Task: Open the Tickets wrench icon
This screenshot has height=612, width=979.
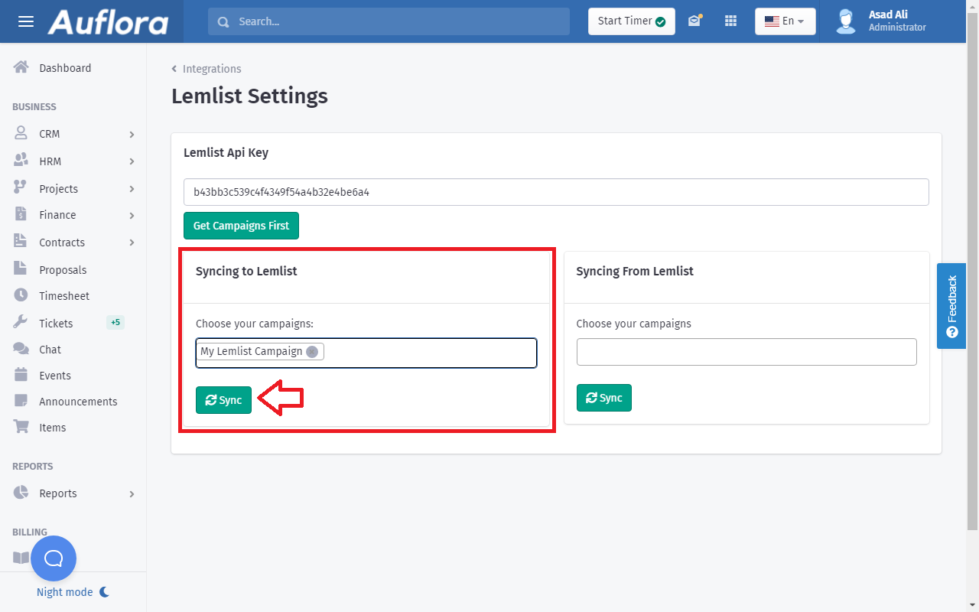Action: point(21,323)
